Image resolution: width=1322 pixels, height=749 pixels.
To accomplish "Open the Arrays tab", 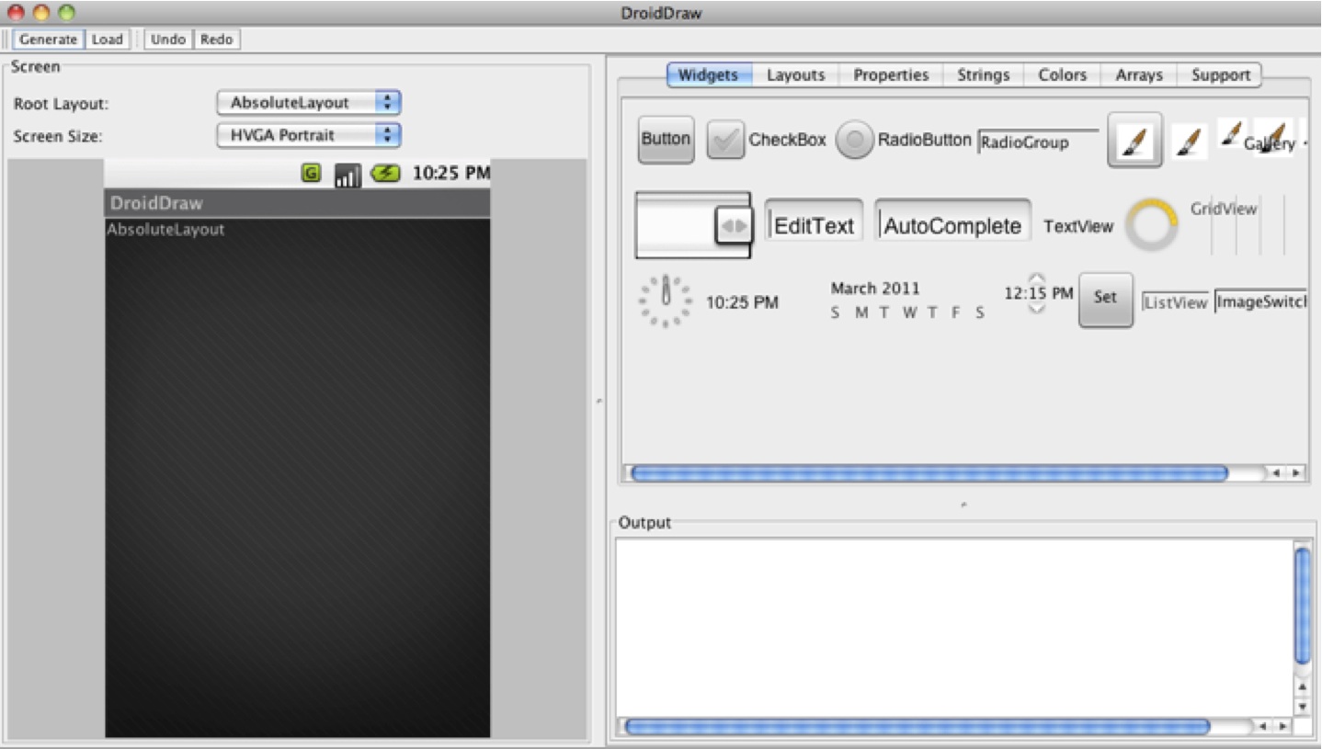I will [x=1139, y=75].
